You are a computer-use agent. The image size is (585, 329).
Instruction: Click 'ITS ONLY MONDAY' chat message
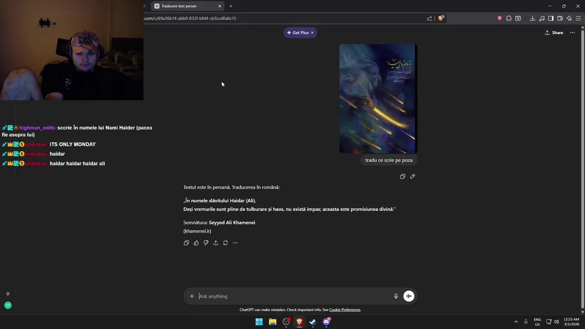[73, 144]
